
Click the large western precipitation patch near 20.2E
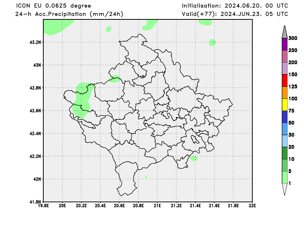click(x=82, y=100)
